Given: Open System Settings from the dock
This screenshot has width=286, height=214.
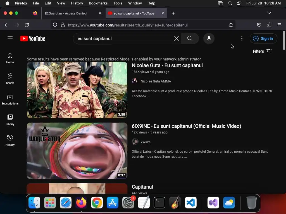Looking at the screenshot, I should point(128,203).
